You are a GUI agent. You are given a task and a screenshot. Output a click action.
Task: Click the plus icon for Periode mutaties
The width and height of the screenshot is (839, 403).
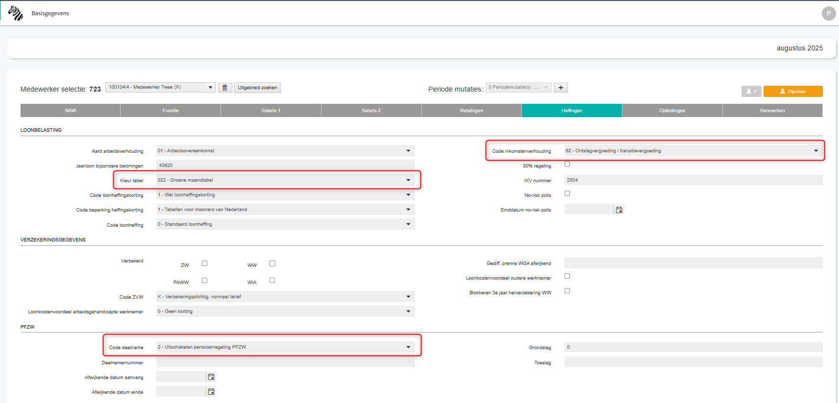(x=561, y=88)
